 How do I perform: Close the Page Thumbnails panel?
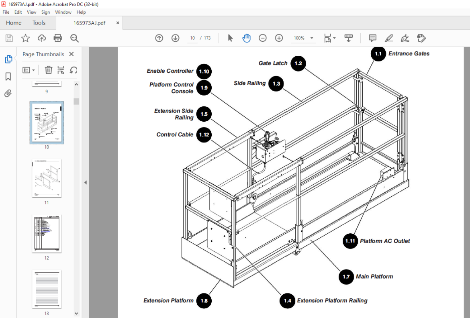tap(72, 54)
